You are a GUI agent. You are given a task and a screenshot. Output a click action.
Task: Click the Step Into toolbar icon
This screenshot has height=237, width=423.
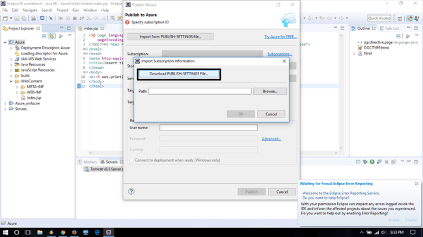click(x=89, y=18)
